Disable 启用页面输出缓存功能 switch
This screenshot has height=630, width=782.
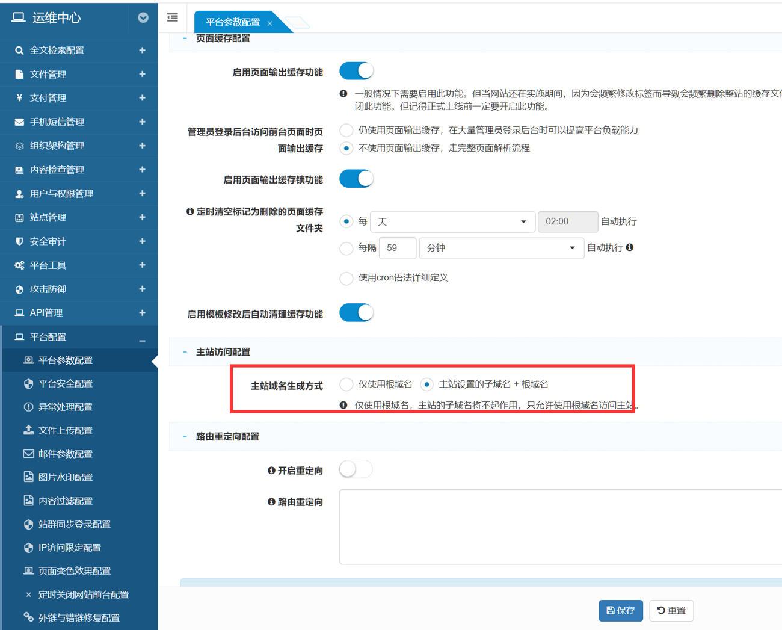coord(356,71)
